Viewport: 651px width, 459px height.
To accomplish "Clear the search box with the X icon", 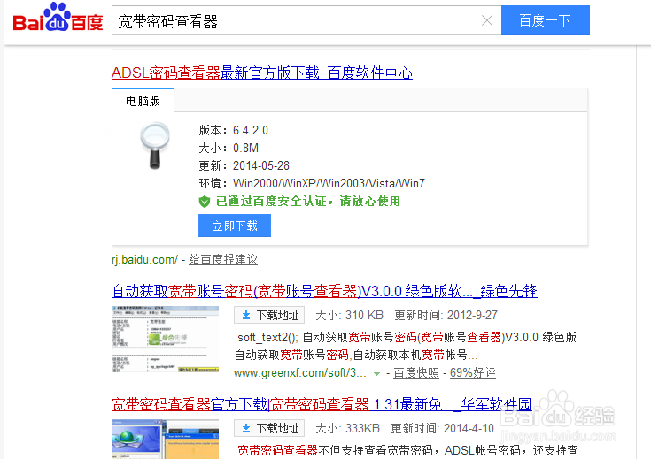I will [487, 20].
